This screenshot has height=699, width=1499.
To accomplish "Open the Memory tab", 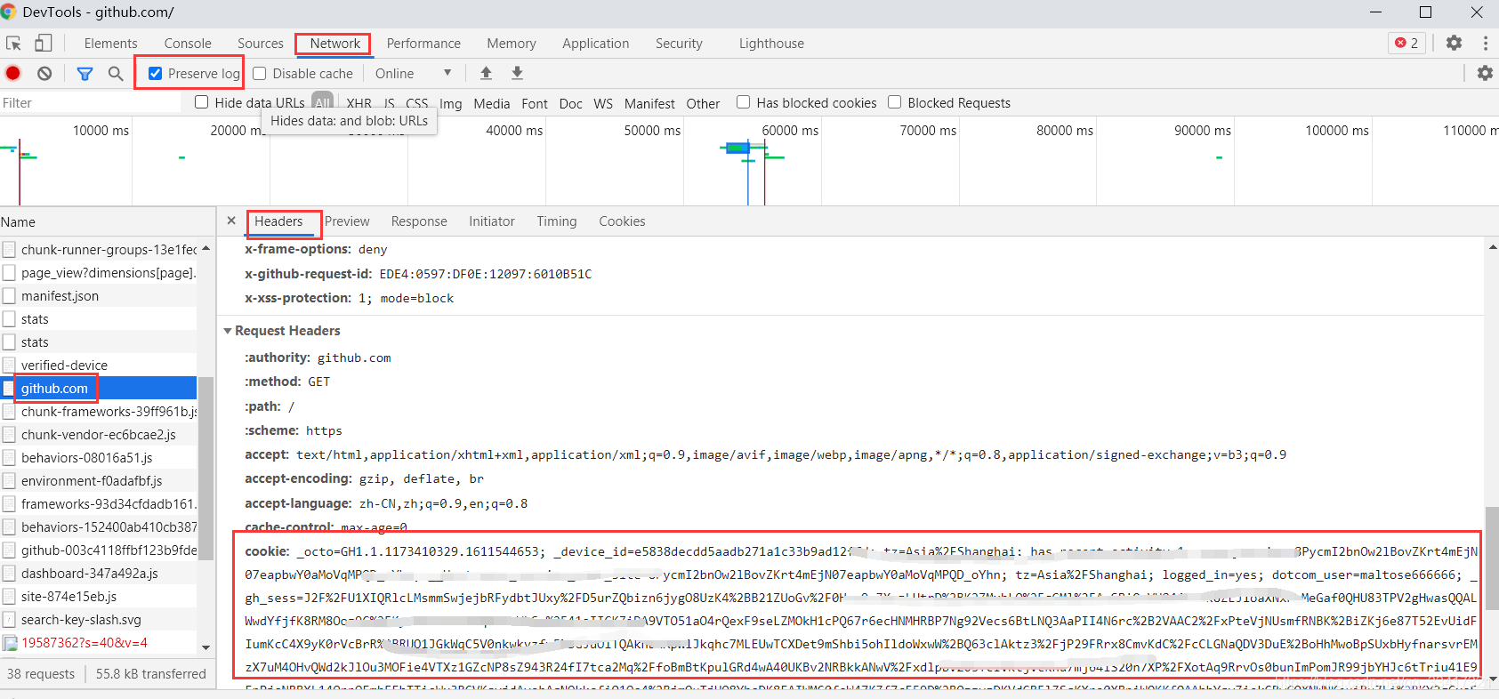I will [x=512, y=43].
